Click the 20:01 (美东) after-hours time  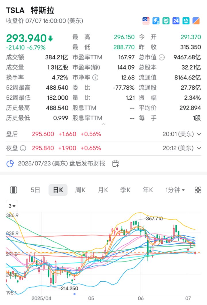point(178,134)
